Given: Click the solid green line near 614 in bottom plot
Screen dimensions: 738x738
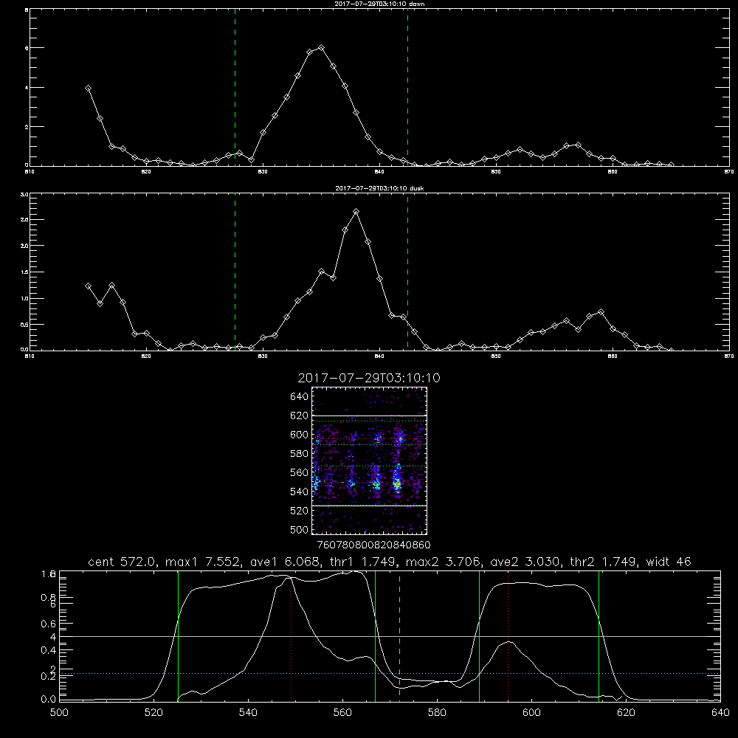Looking at the screenshot, I should click(x=599, y=636).
